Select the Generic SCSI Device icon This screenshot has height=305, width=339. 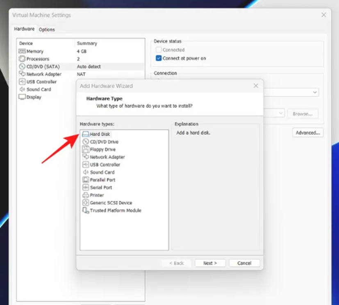pos(86,203)
